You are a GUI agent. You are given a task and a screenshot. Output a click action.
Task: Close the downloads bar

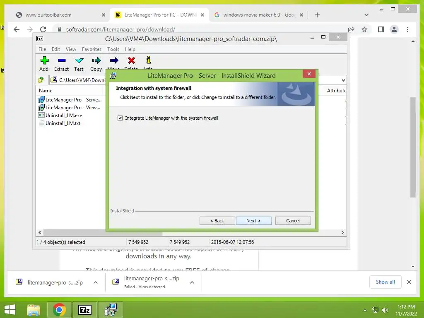click(409, 282)
